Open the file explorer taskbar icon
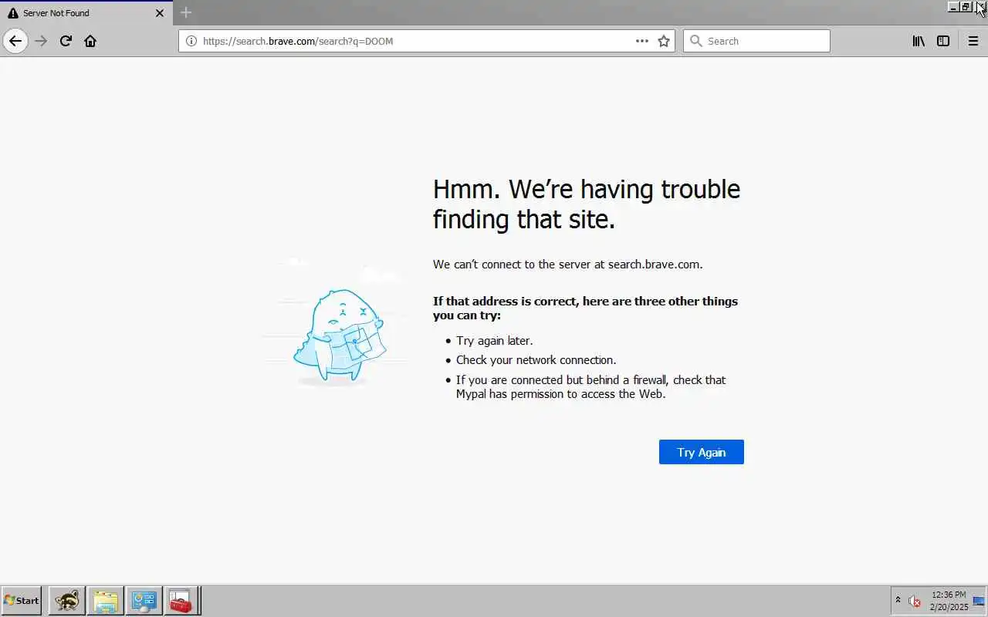The height and width of the screenshot is (617, 988). click(x=105, y=600)
